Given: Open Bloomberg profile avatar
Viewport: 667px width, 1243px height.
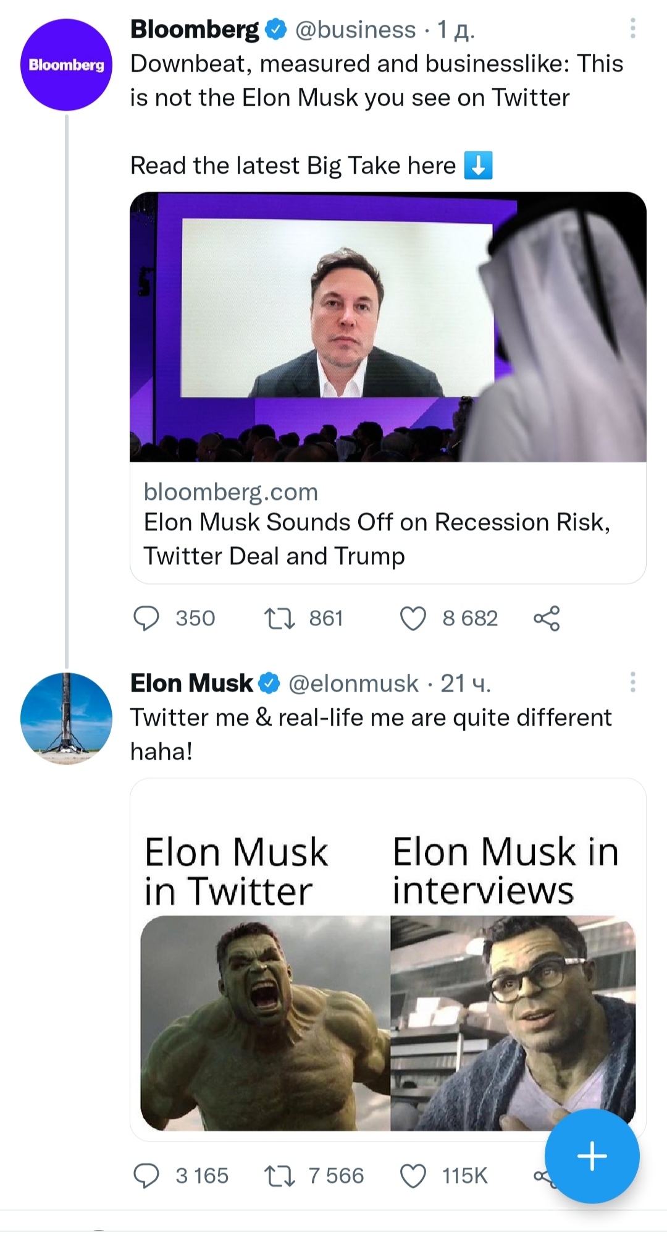Looking at the screenshot, I should click(66, 65).
